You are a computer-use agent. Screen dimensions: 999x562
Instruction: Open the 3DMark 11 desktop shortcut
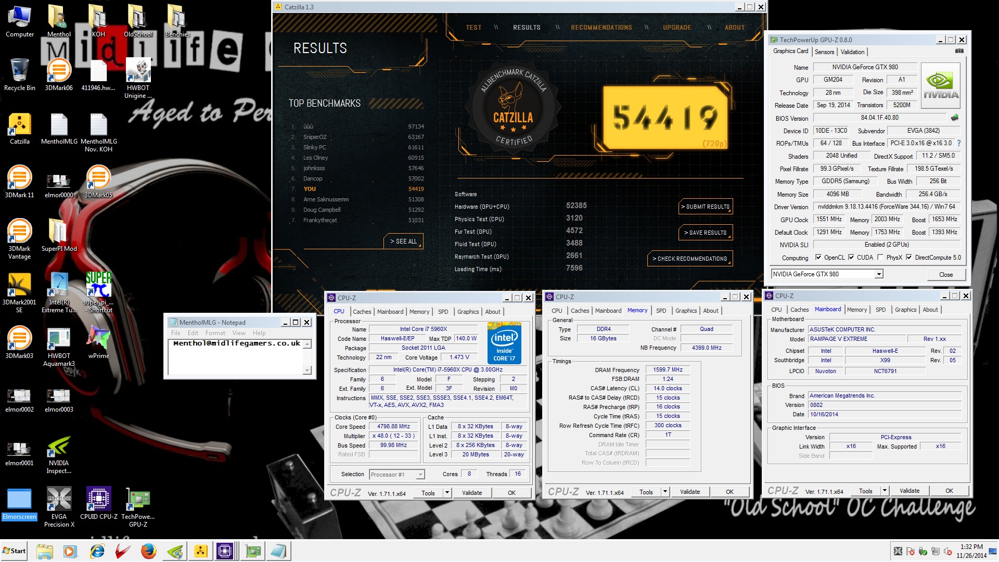click(x=19, y=182)
